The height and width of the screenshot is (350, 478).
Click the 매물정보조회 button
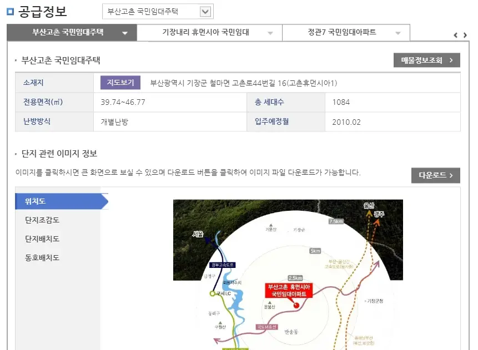(x=427, y=60)
